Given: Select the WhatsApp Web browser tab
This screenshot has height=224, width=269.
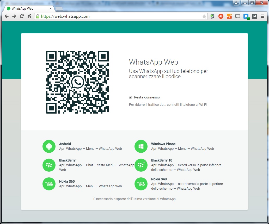Looking at the screenshot, I should 28,9.
